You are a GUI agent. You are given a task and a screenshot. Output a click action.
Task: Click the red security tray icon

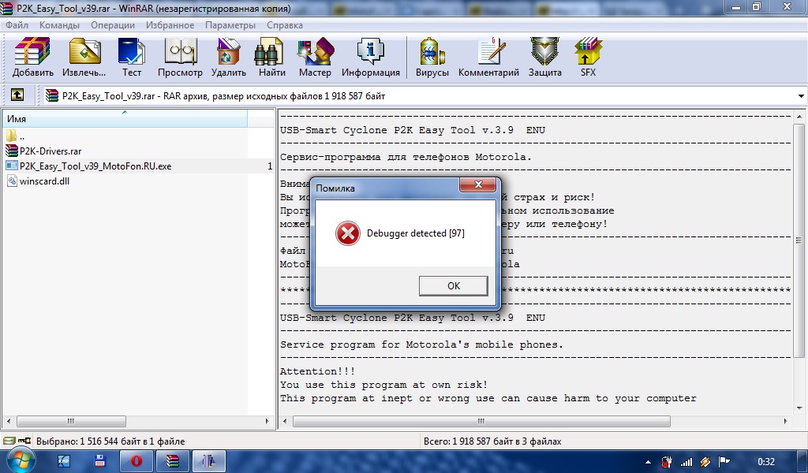tap(667, 462)
